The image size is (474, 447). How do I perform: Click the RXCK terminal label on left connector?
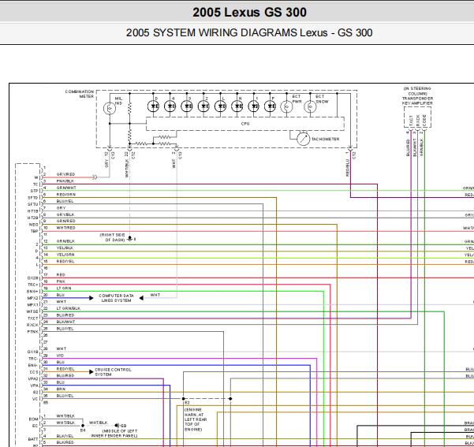tap(32, 325)
